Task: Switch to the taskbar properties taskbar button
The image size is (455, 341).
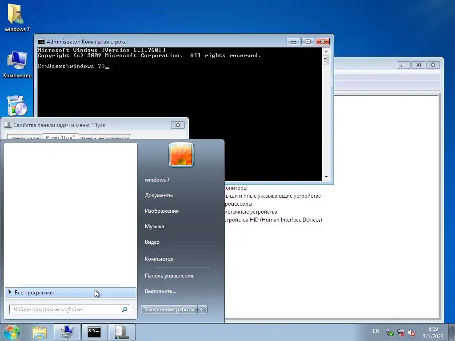Action: [x=122, y=332]
